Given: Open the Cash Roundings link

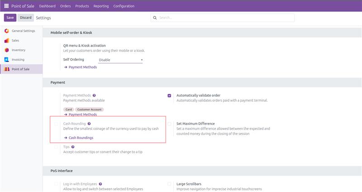Looking at the screenshot, I should pyautogui.click(x=81, y=137).
